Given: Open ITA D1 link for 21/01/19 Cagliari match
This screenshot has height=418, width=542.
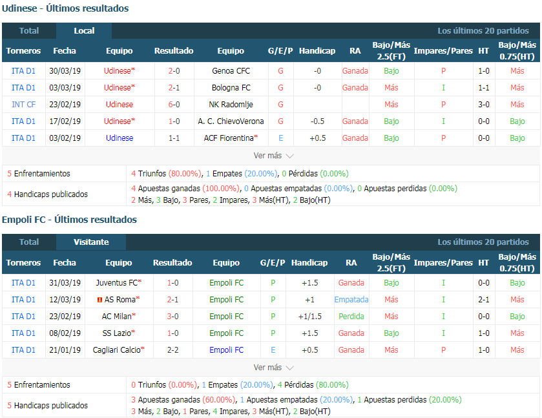Looking at the screenshot, I should tap(23, 350).
